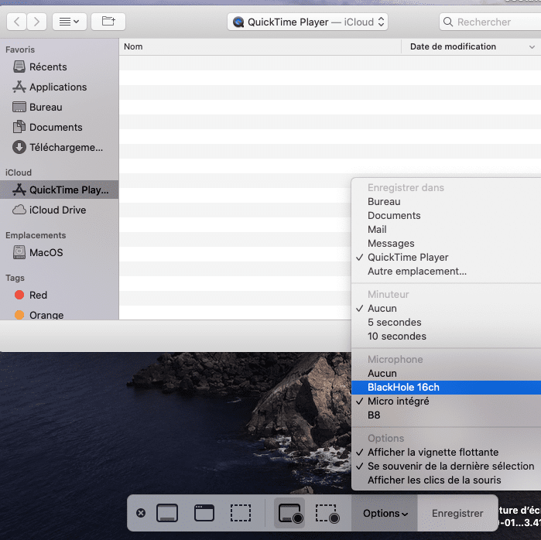Set Minuteur to Aucun
This screenshot has height=540, width=541.
(x=446, y=308)
